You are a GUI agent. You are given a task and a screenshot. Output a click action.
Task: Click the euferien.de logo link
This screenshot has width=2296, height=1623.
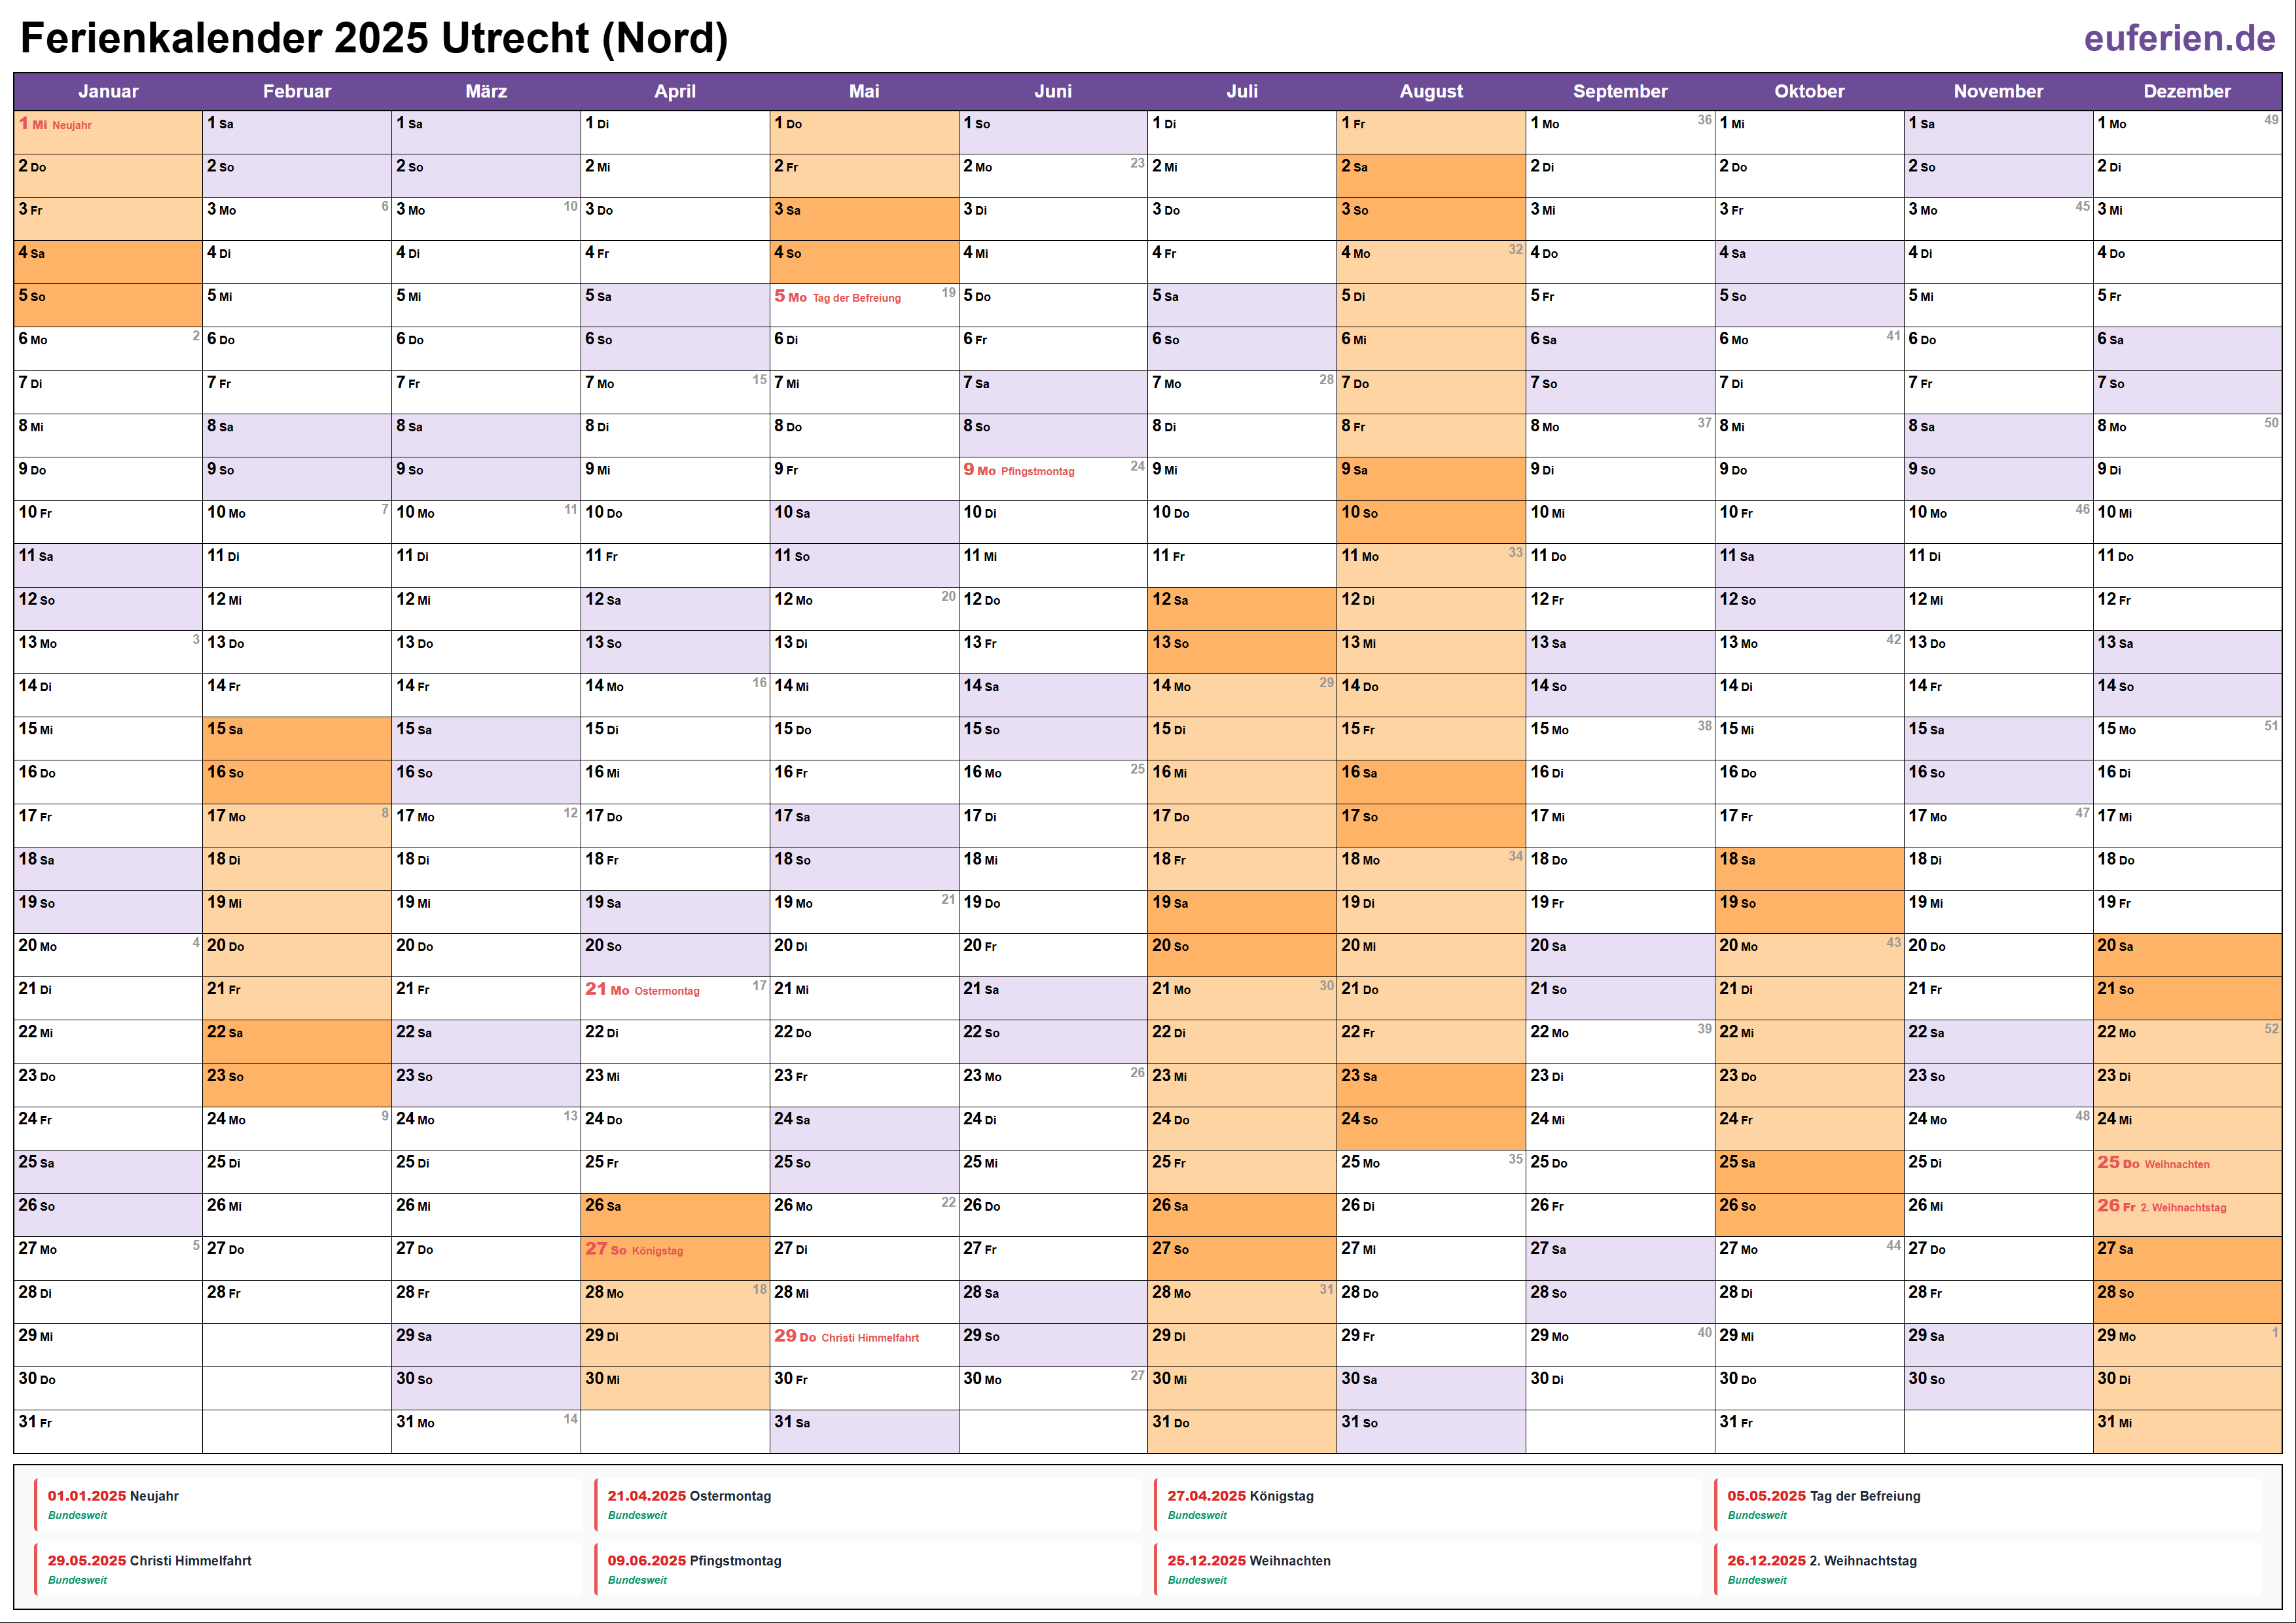pyautogui.click(x=2179, y=38)
